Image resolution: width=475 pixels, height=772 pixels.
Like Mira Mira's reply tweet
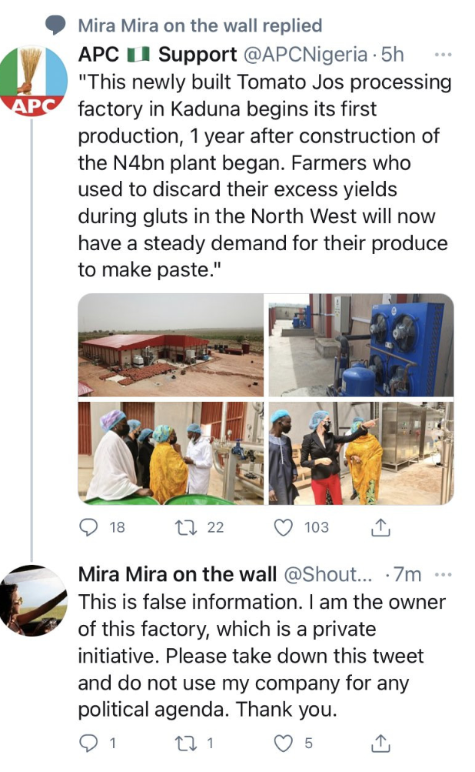(285, 743)
